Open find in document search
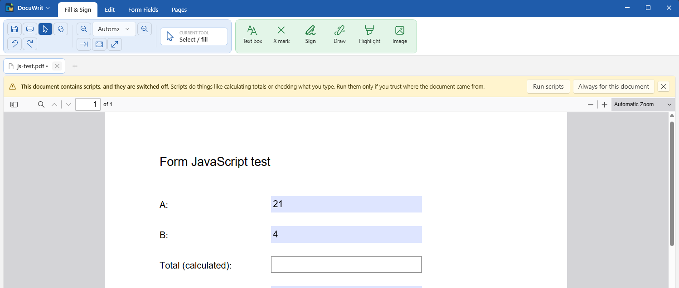 [41, 104]
